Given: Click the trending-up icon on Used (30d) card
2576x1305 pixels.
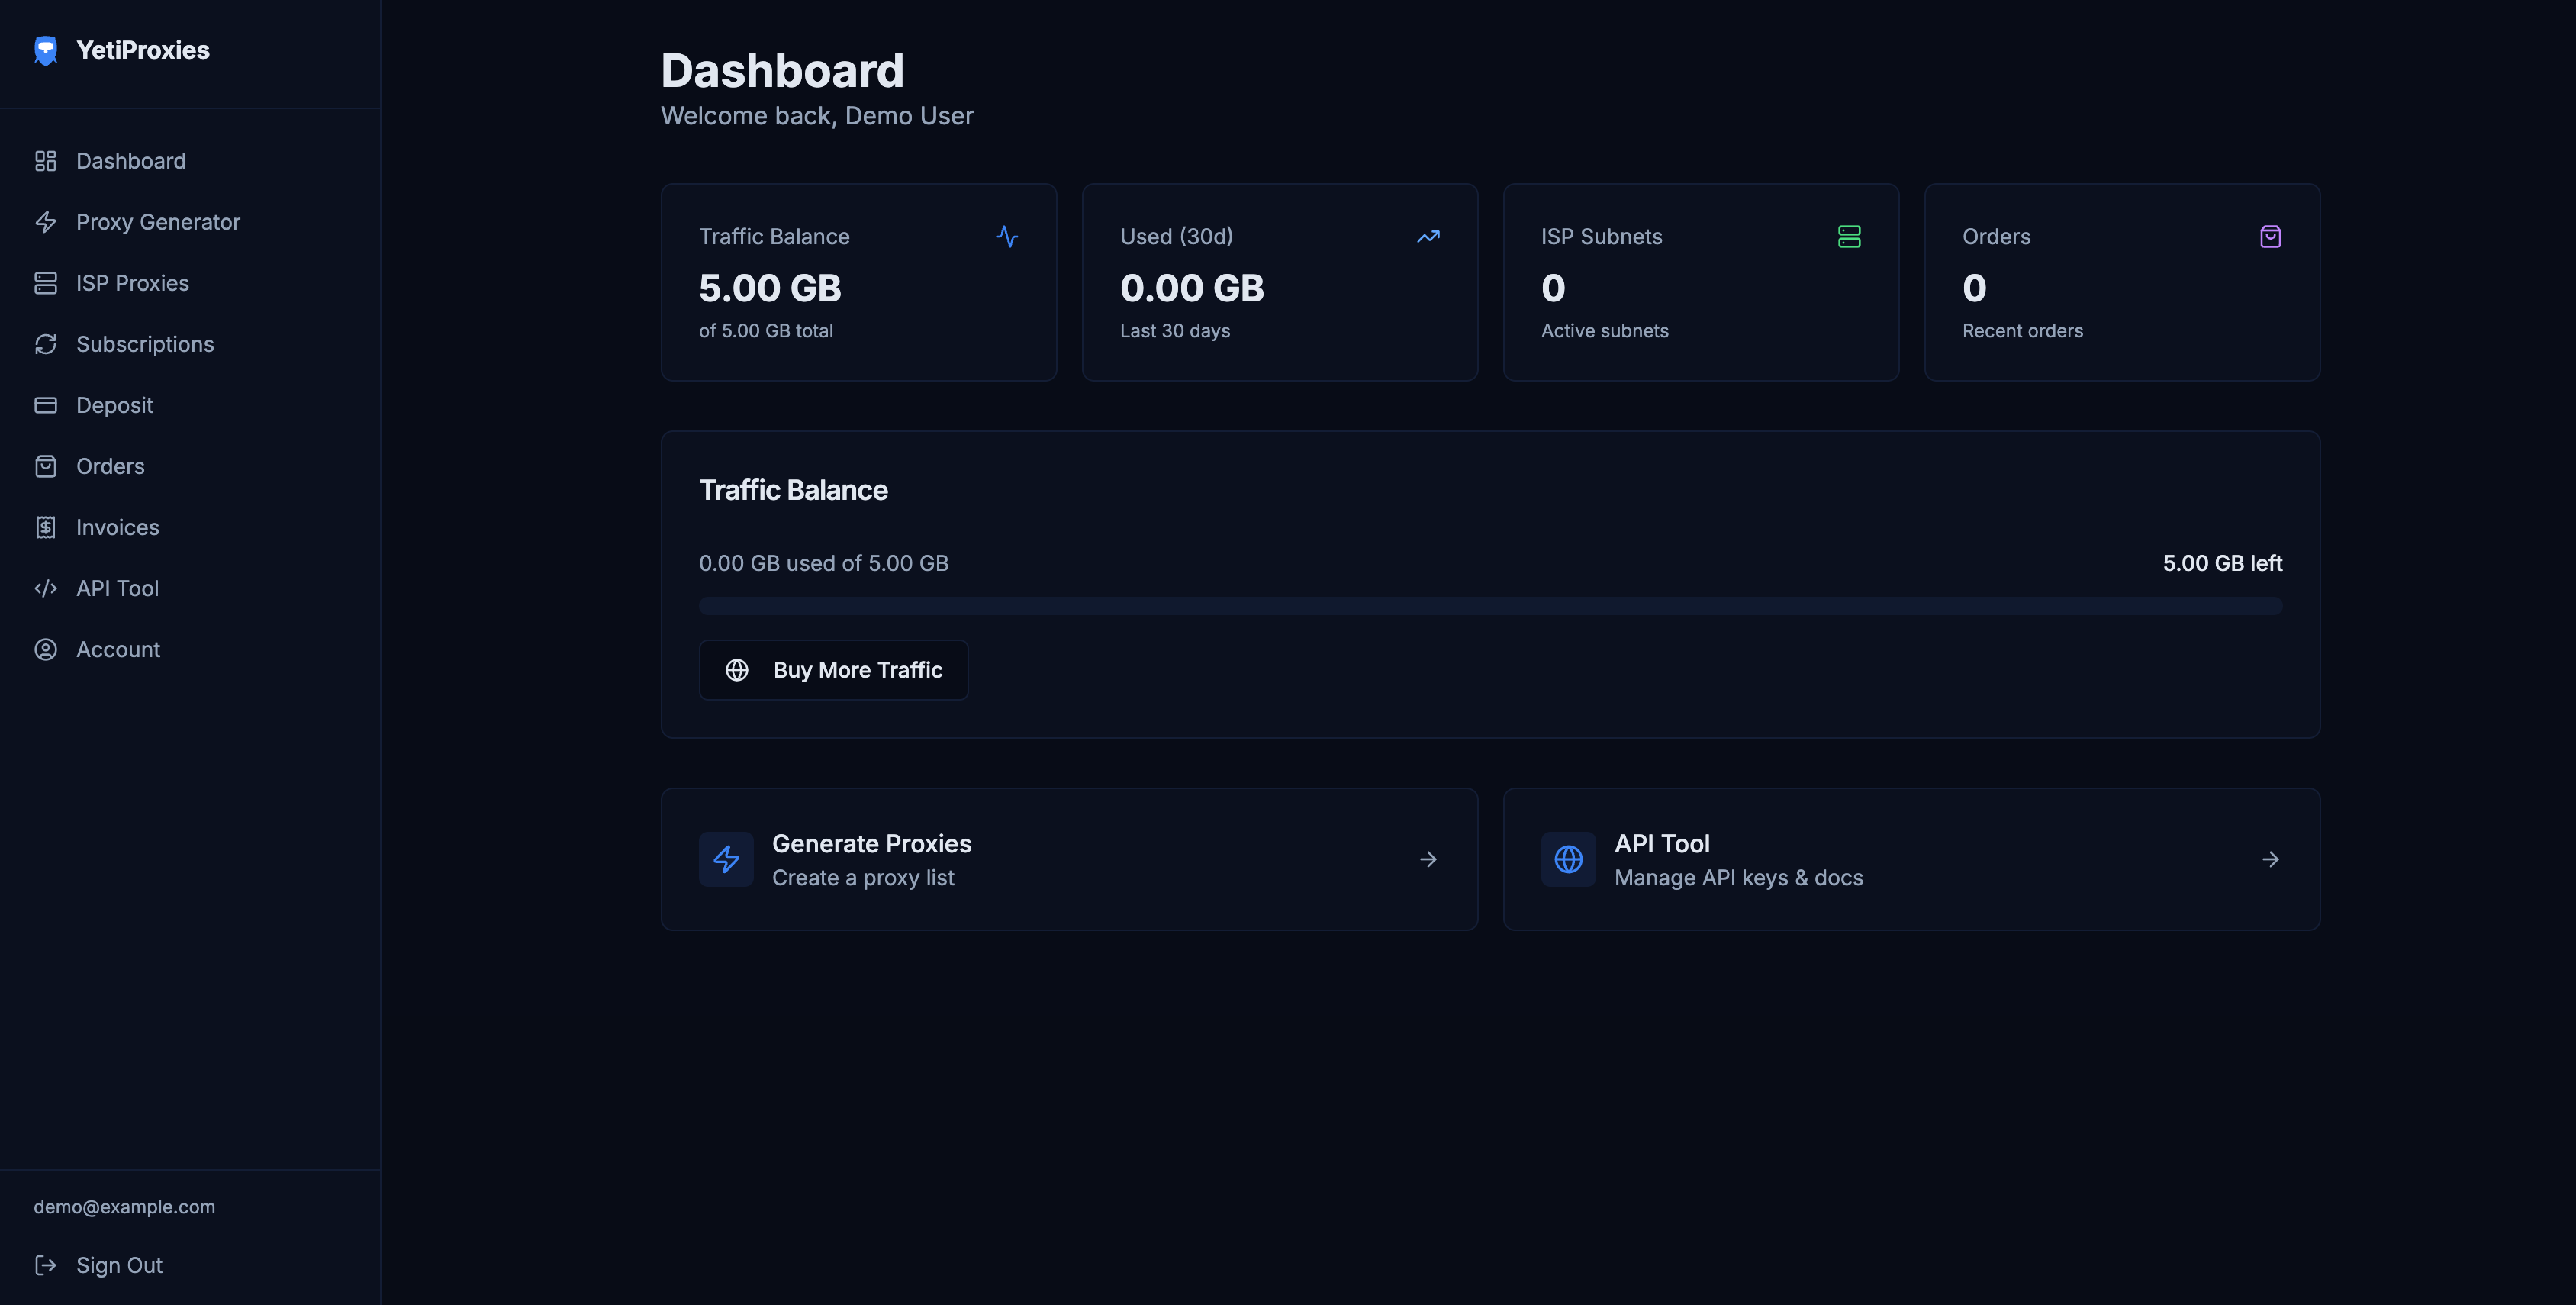Looking at the screenshot, I should point(1428,237).
